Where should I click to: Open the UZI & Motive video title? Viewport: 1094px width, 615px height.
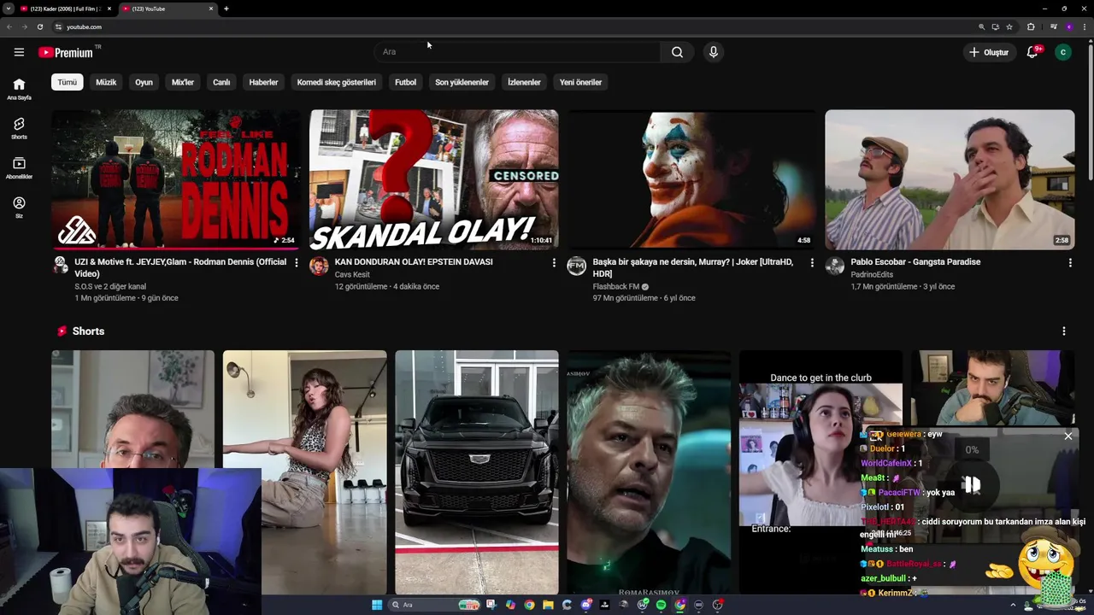pos(180,267)
